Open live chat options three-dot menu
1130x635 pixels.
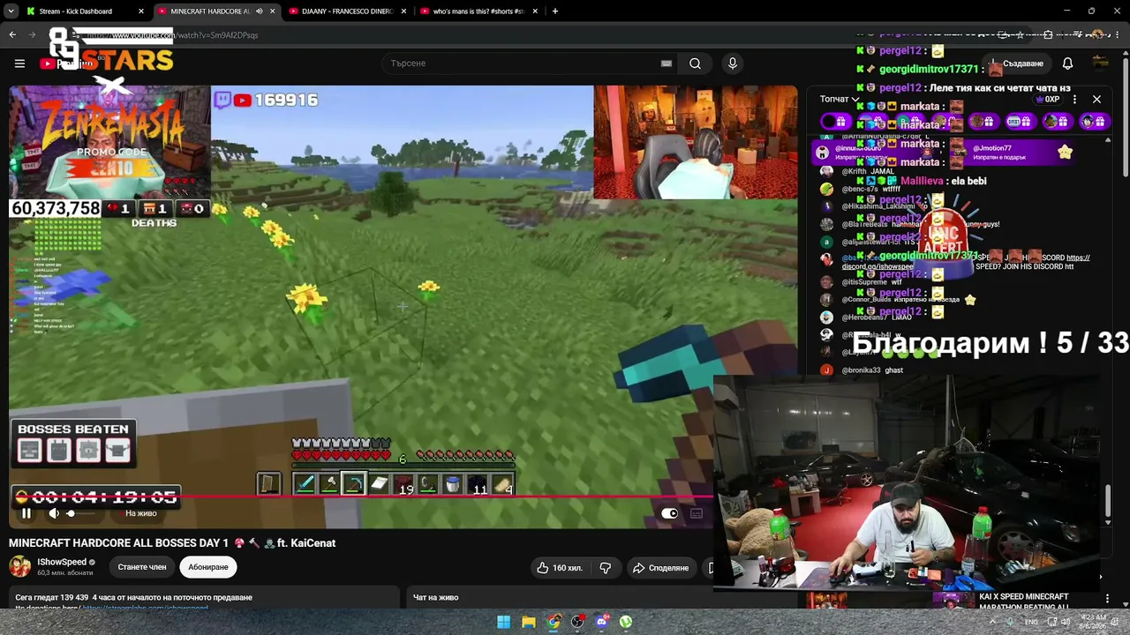tap(1074, 99)
